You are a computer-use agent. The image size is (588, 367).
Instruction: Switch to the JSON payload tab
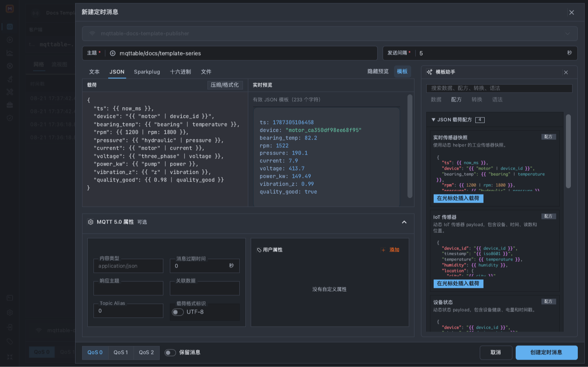(117, 72)
